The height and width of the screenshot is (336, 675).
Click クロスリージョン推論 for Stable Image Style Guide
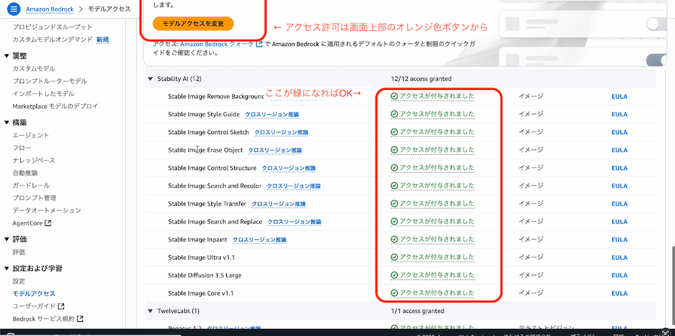pos(272,115)
